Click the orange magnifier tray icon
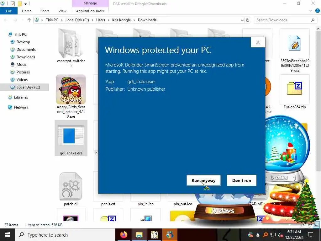Screen dimensions: 321x241 click(x=265, y=235)
